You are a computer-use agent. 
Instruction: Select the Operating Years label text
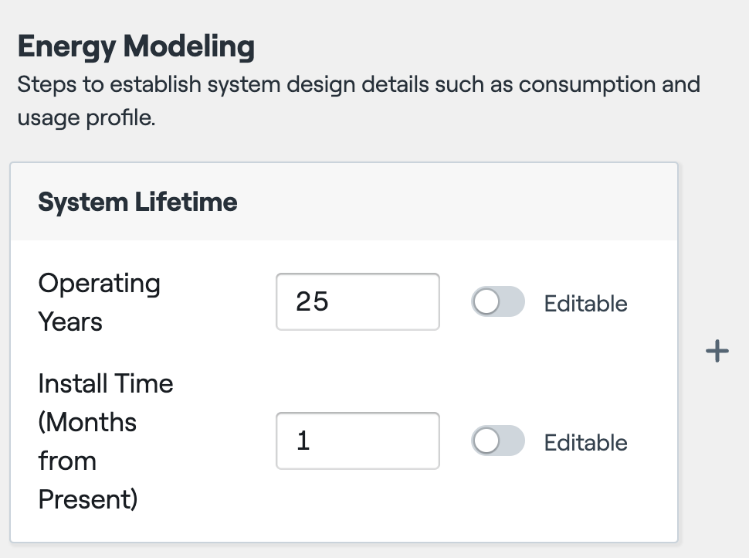[x=99, y=302]
